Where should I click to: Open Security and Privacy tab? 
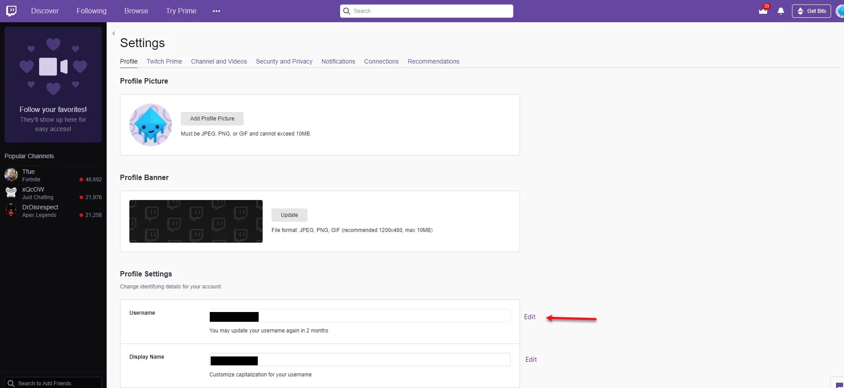[x=284, y=61]
